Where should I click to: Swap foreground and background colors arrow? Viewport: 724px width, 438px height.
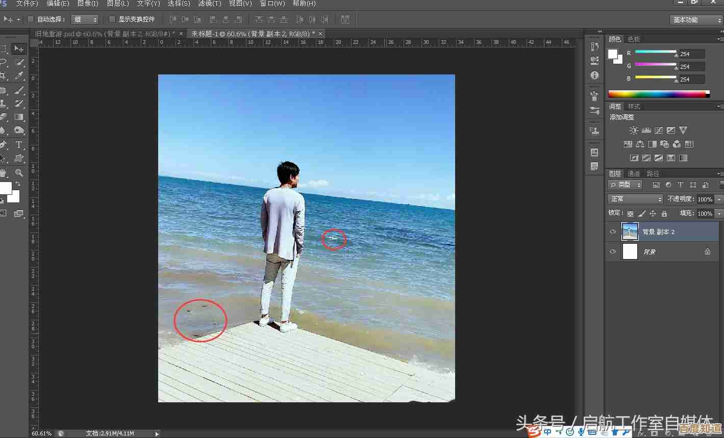point(18,184)
